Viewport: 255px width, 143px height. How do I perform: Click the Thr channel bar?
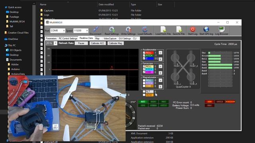point(220,53)
